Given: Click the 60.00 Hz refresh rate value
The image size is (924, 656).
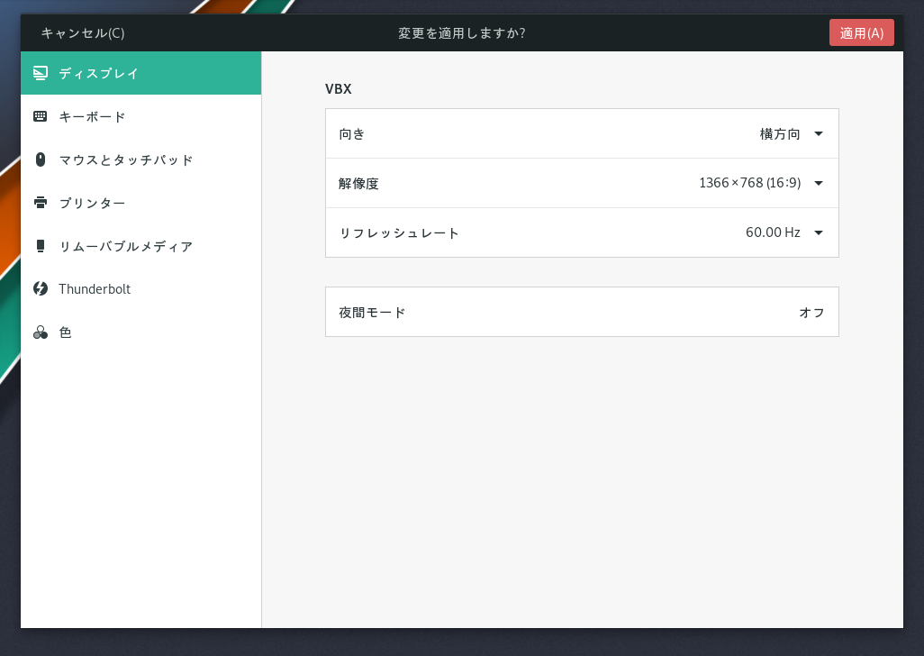Looking at the screenshot, I should (773, 232).
